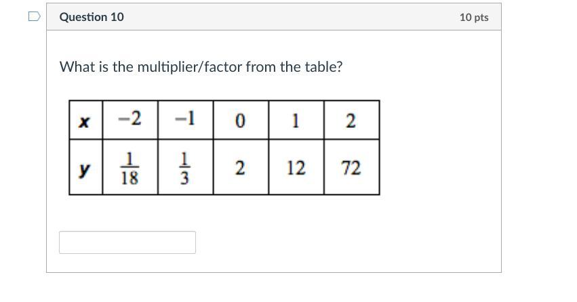Click the answer input box
The image size is (577, 302).
[127, 242]
